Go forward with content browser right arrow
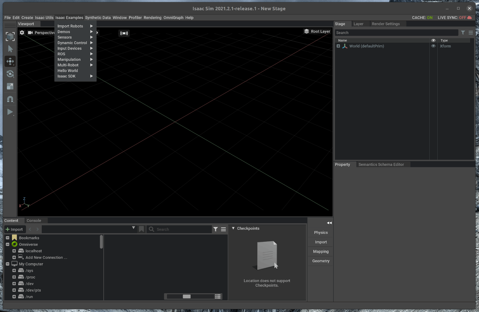This screenshot has width=479, height=312. 38,229
